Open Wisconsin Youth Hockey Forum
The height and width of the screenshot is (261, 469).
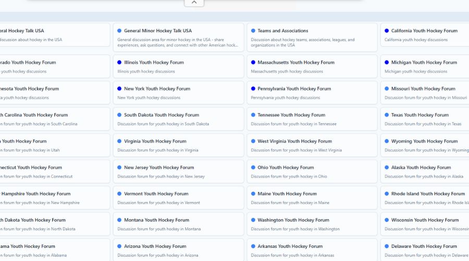click(425, 220)
